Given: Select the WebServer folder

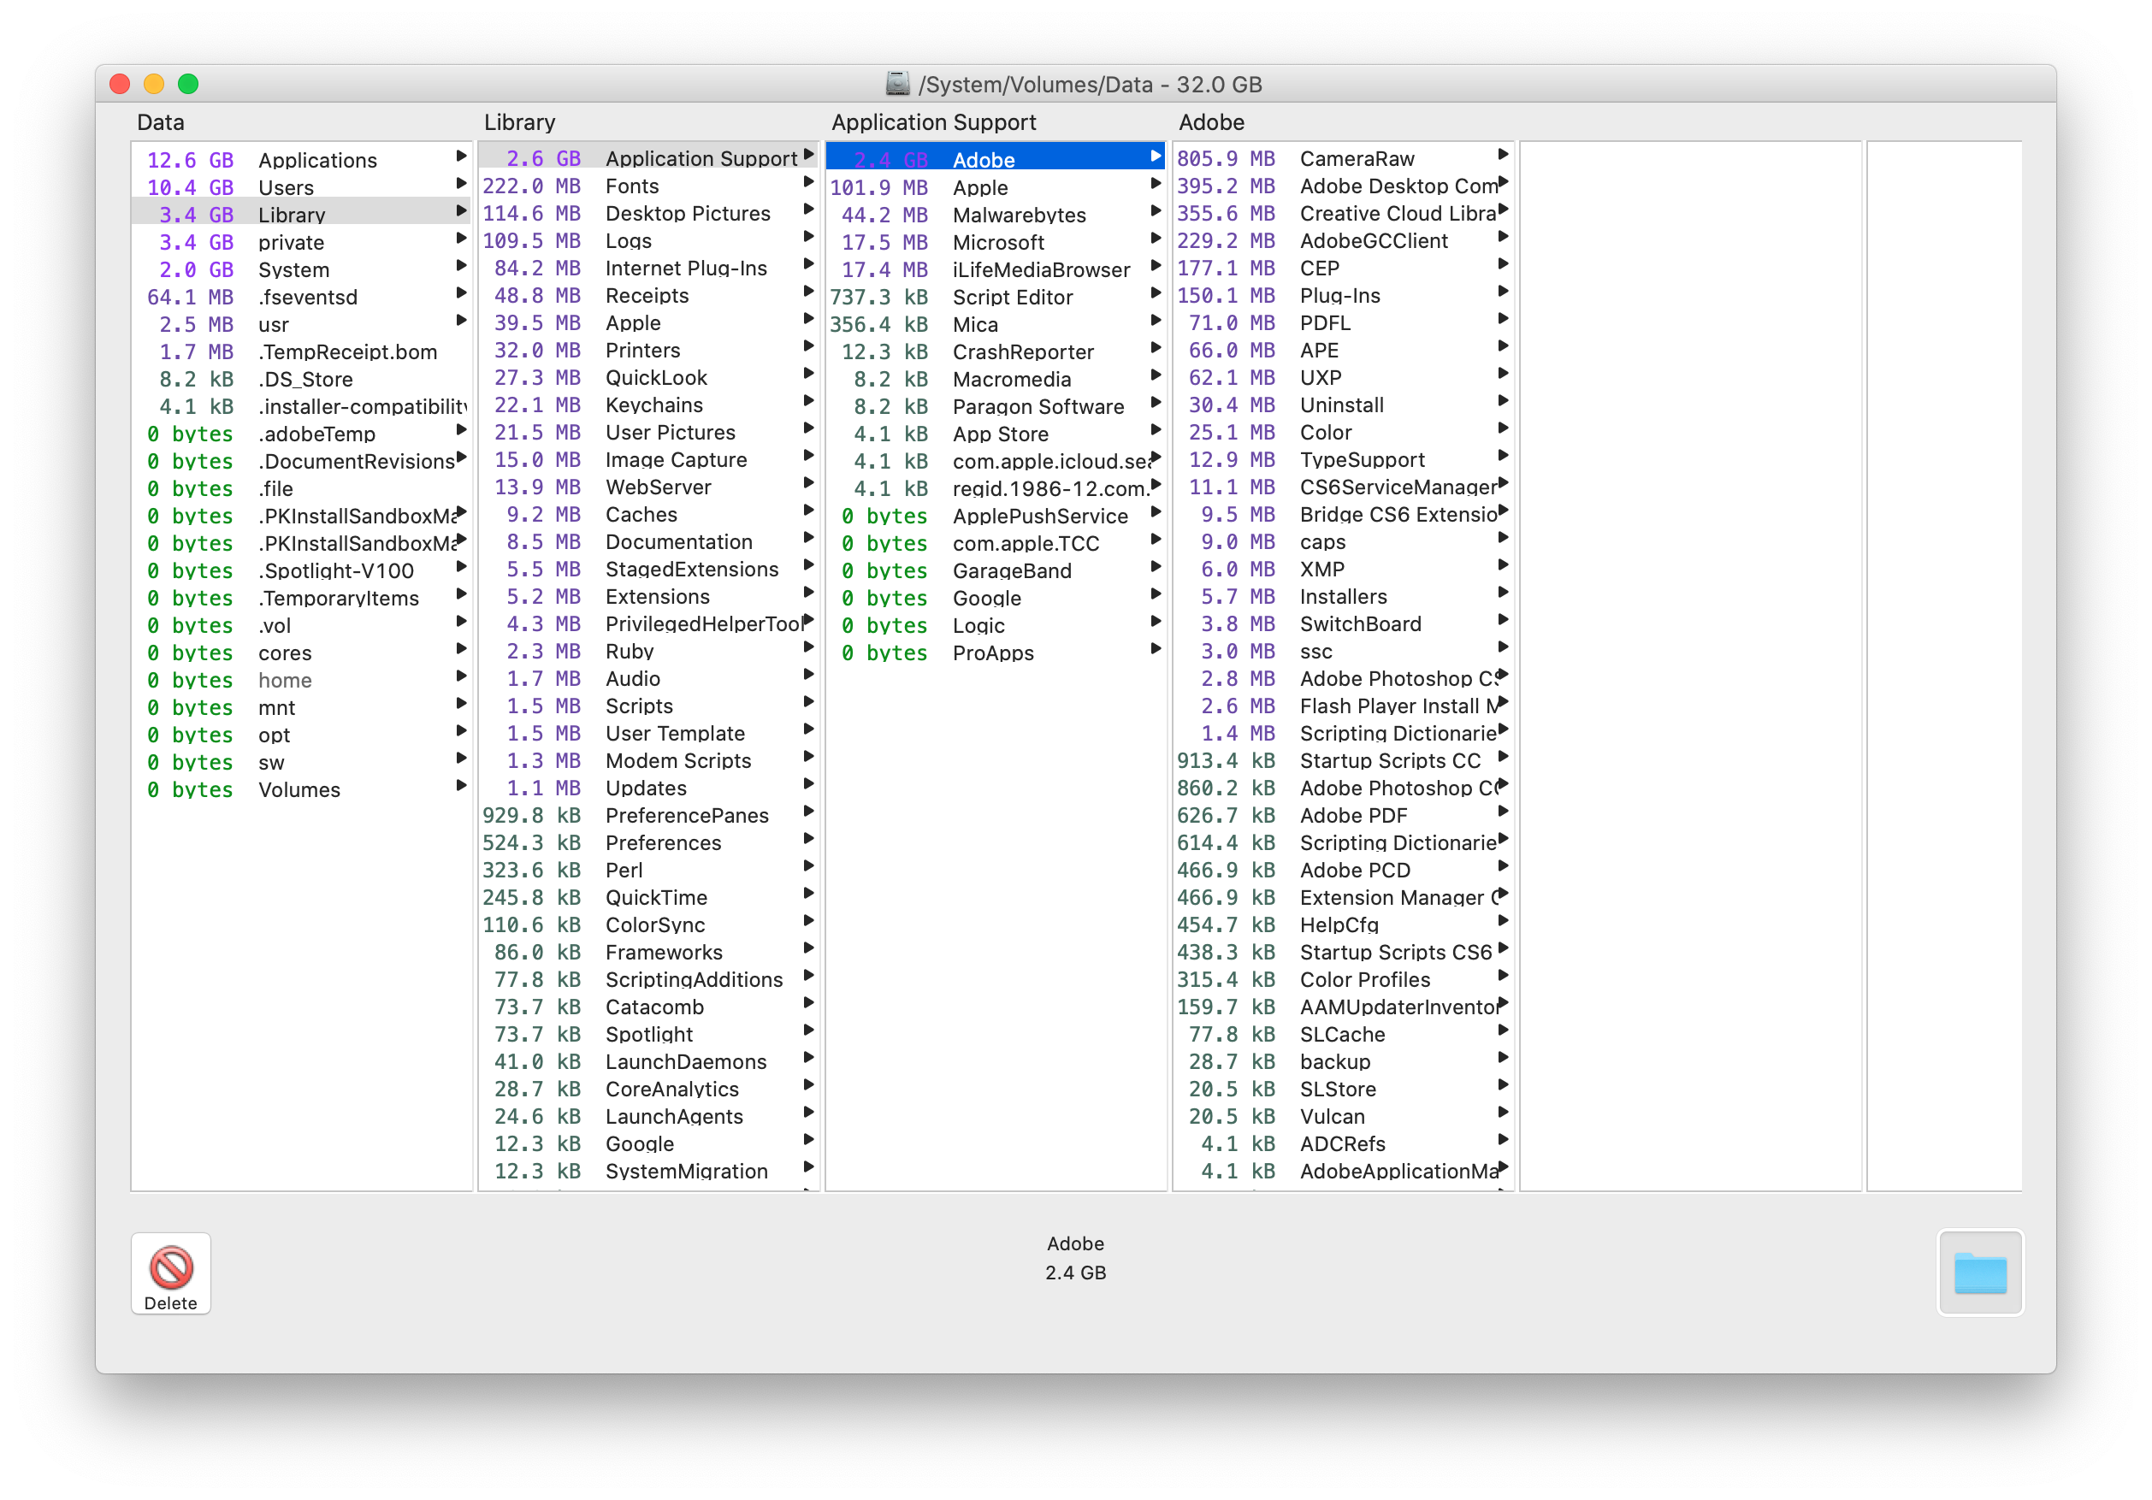Looking at the screenshot, I should pos(648,487).
